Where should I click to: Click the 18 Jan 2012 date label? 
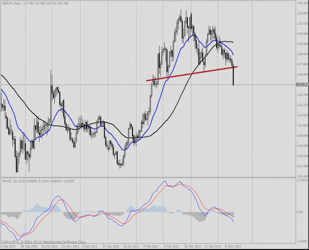click(x=131, y=247)
